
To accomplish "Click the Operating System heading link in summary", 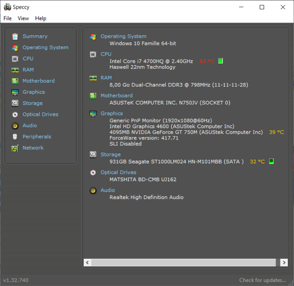I will (x=123, y=36).
